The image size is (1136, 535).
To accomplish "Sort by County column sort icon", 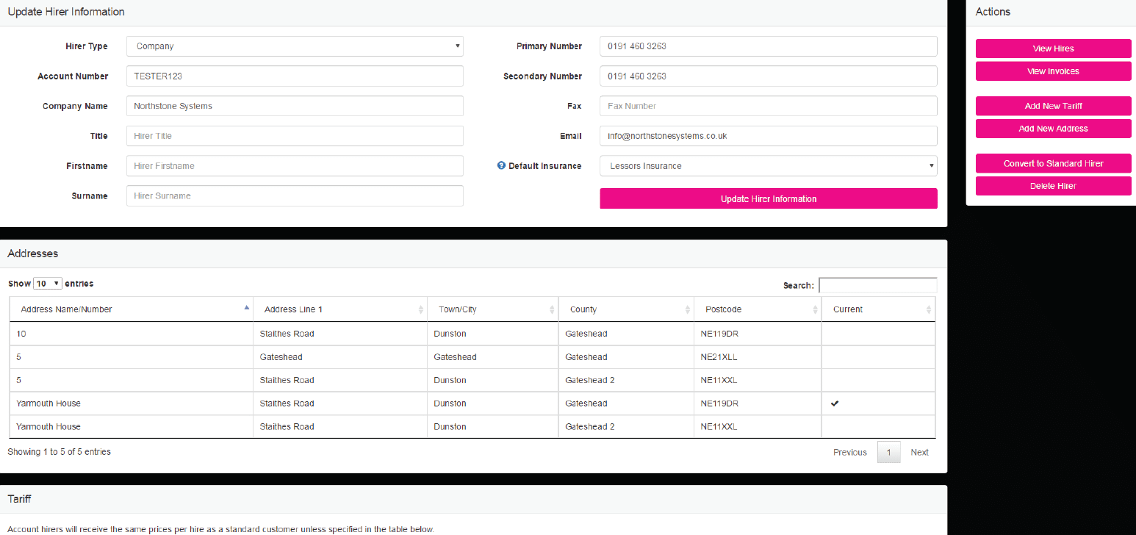I will (687, 309).
